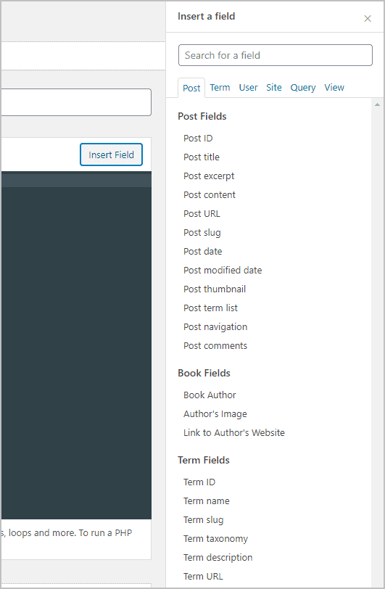Insert the Term taxonomy field
This screenshot has height=589, width=385.
(x=215, y=539)
